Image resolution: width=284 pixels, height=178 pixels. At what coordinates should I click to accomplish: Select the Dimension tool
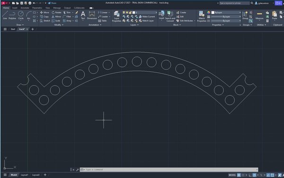(92, 15)
